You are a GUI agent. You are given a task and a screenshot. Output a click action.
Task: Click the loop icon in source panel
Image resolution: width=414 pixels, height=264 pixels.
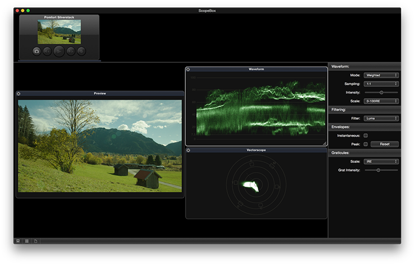pos(82,51)
